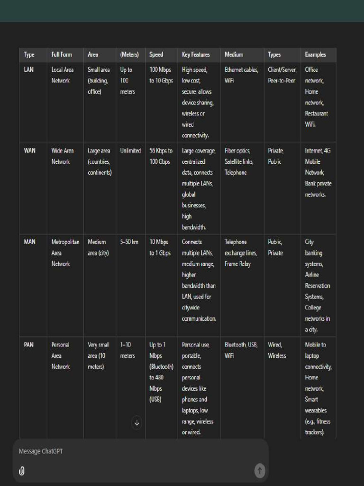Click the Fiber optics, Satellite links cell

coord(239,156)
